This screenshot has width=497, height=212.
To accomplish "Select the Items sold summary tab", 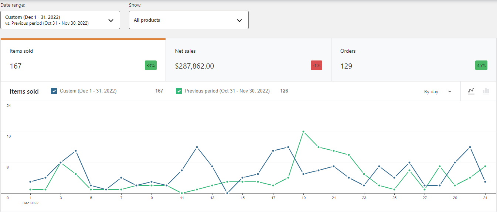I will click(x=83, y=60).
